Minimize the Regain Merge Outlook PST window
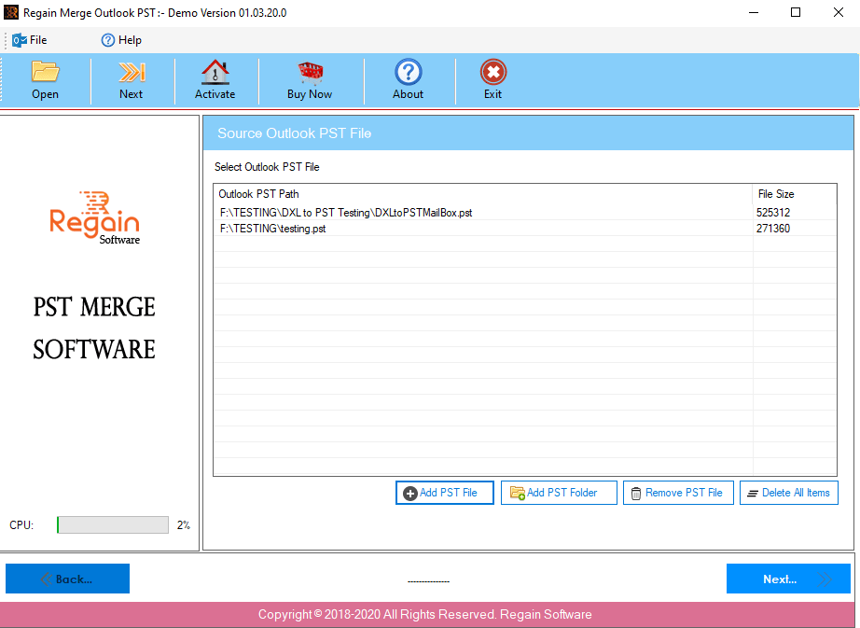Viewport: 860px width, 628px height. pyautogui.click(x=754, y=12)
